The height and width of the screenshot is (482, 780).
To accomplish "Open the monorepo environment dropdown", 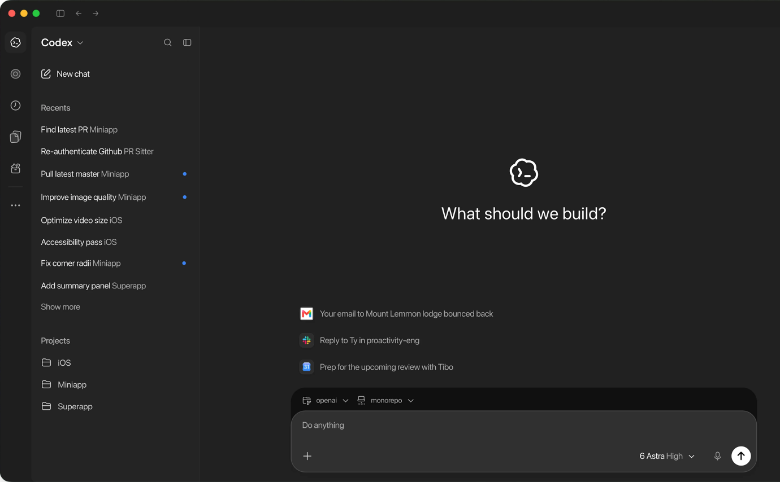I will pyautogui.click(x=385, y=400).
